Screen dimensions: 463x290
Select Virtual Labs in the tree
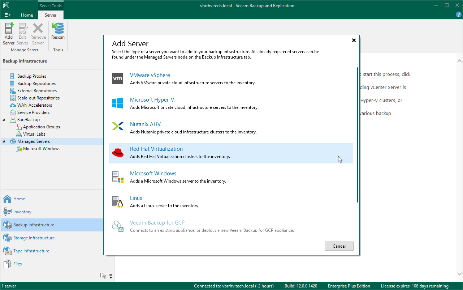coord(34,134)
